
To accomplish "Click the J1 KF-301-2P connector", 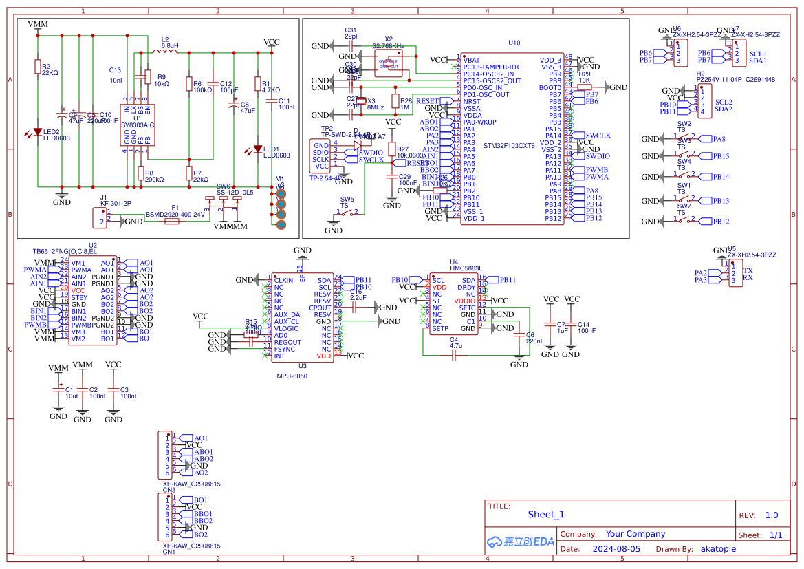I will coord(100,217).
